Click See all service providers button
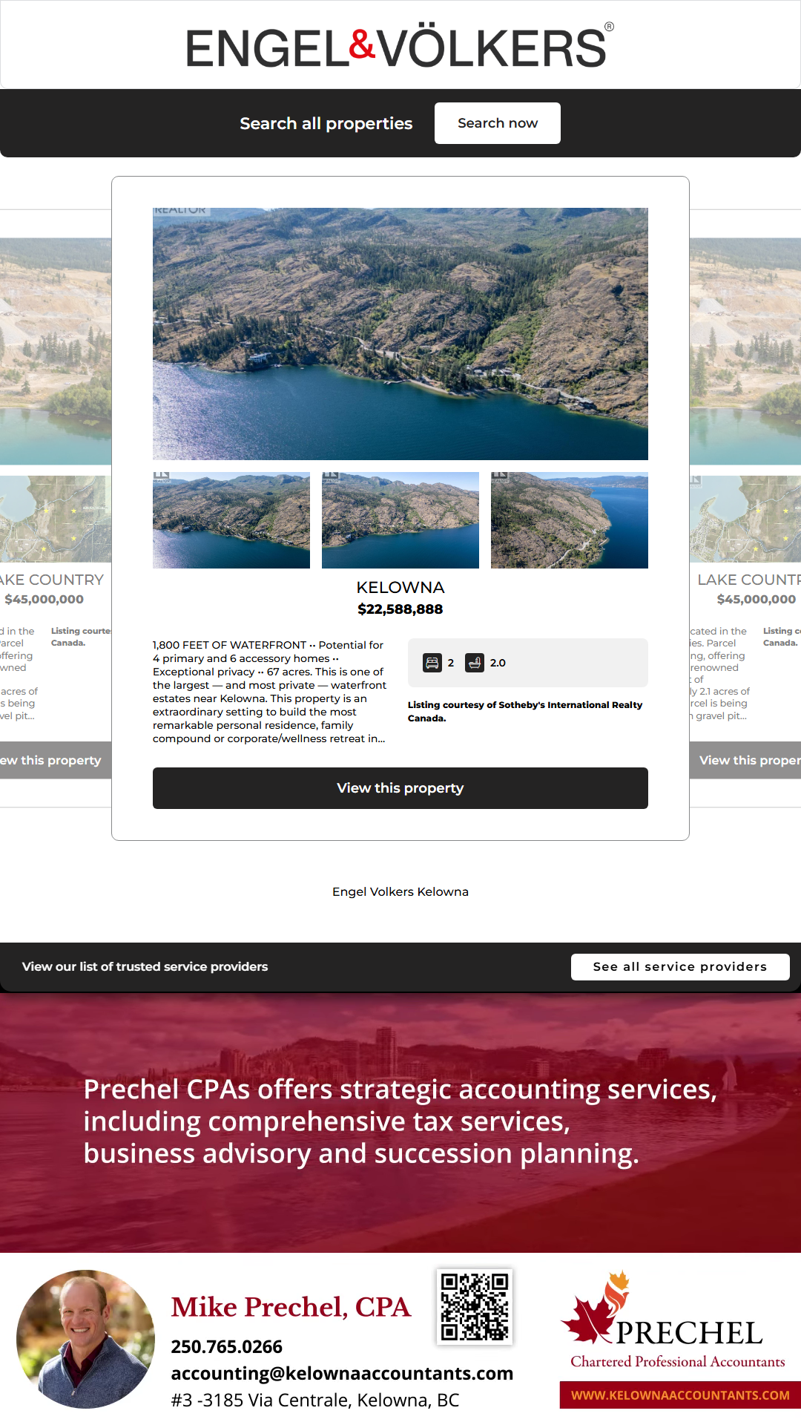Viewport: 801px width, 1425px height. (x=680, y=966)
